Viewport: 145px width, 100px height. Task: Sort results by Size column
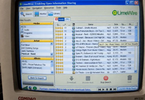pos(116,24)
